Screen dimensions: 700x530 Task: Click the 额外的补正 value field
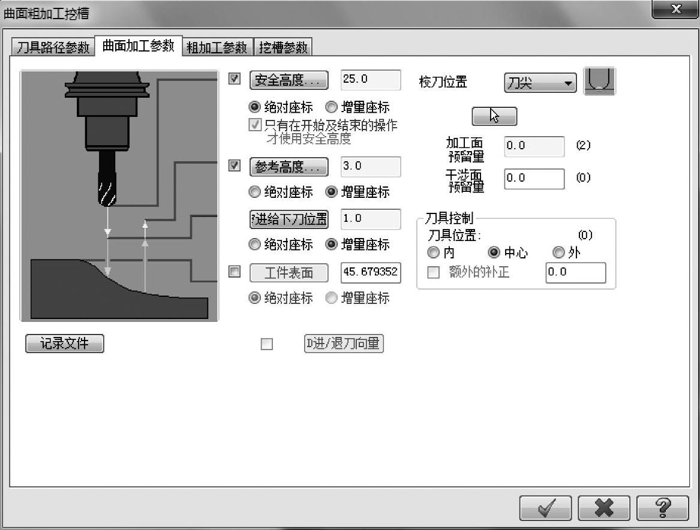[575, 273]
